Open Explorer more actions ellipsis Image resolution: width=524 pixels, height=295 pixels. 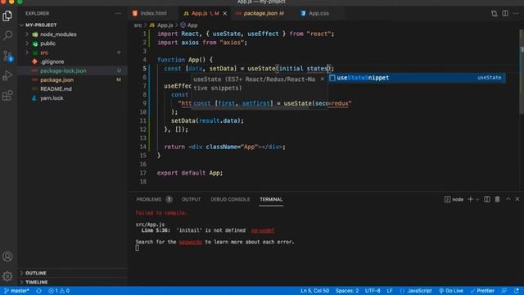[118, 13]
